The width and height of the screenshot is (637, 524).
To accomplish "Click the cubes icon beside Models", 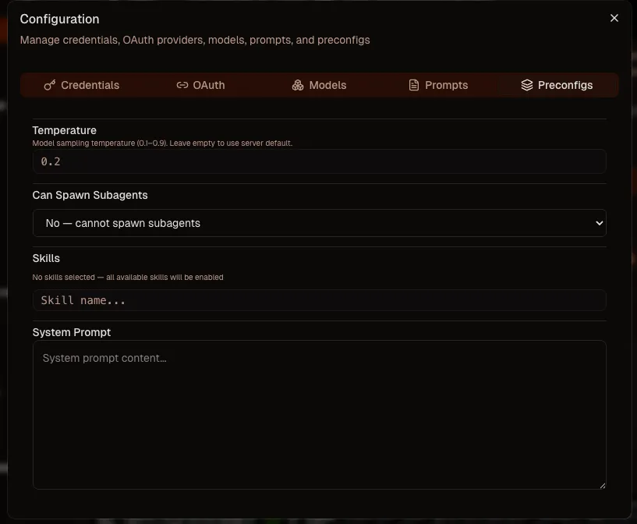I will 298,85.
